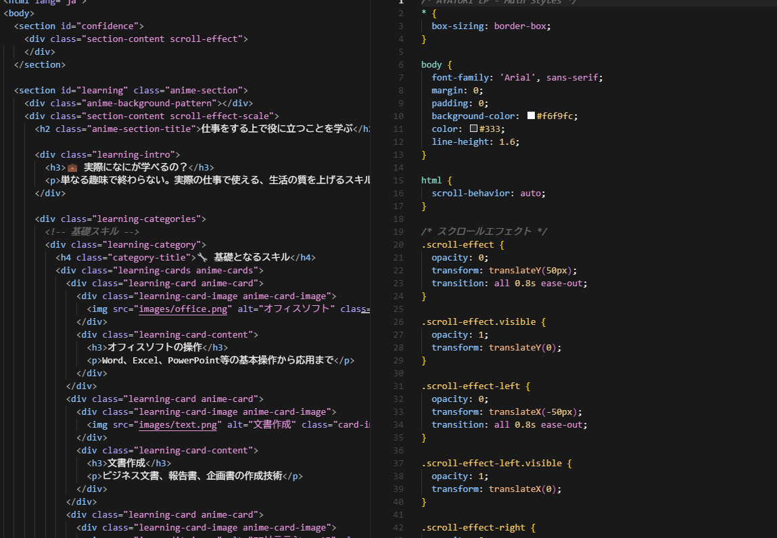Click the h4 category-title 基礎となるスキル line

(186, 258)
